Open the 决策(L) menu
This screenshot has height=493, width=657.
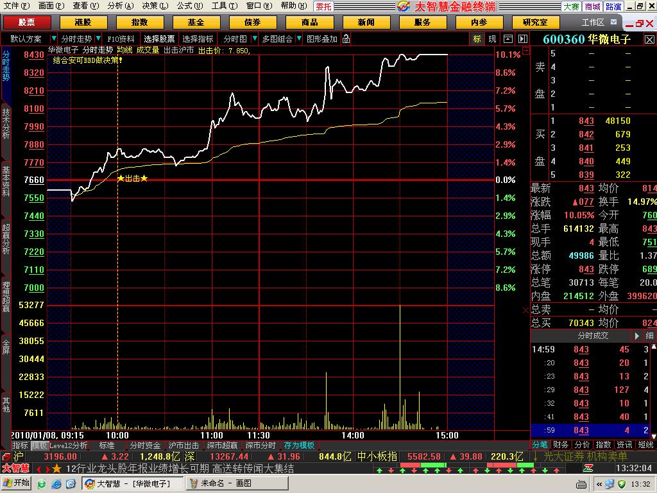(155, 6)
